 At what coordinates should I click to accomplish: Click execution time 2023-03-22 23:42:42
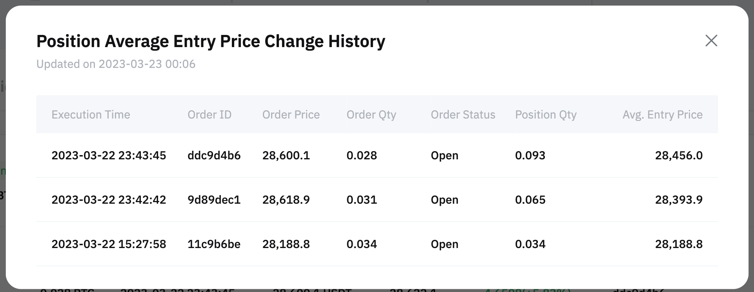click(x=109, y=200)
